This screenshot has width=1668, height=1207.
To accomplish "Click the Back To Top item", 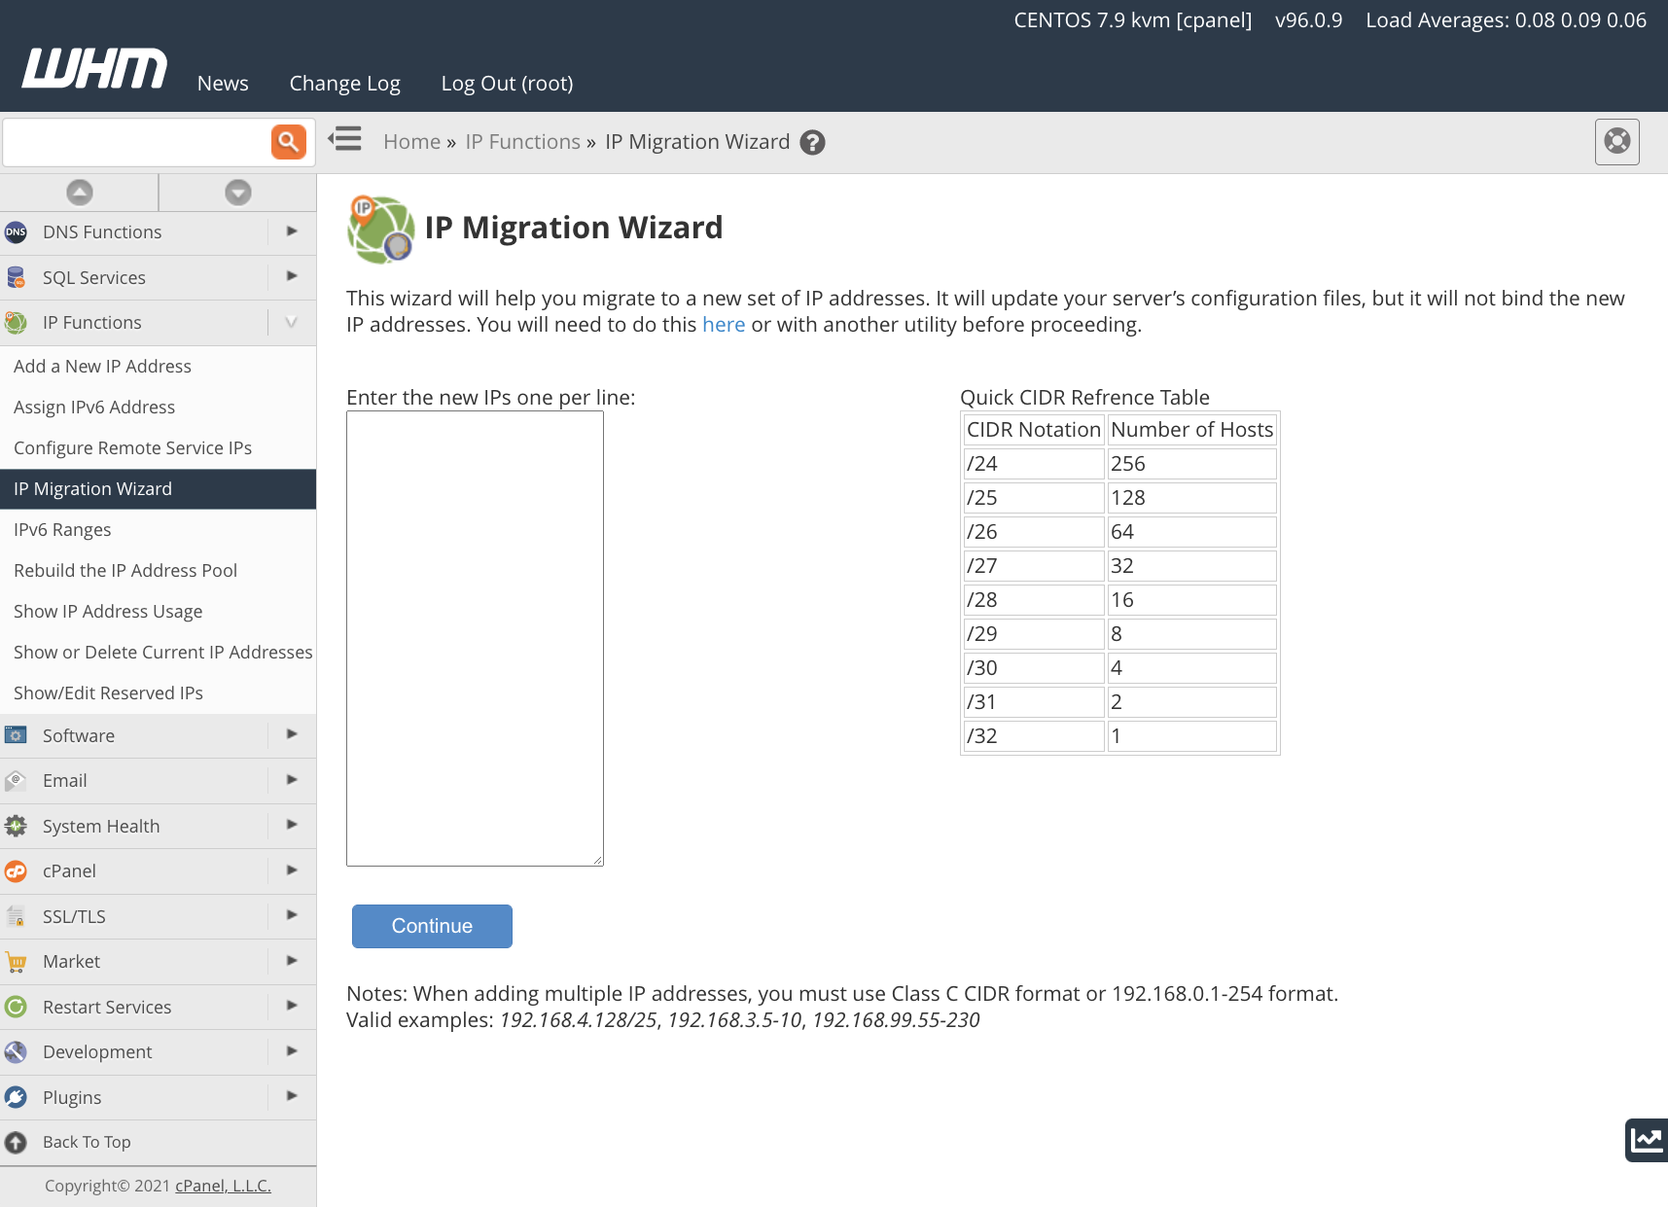I will (x=87, y=1142).
